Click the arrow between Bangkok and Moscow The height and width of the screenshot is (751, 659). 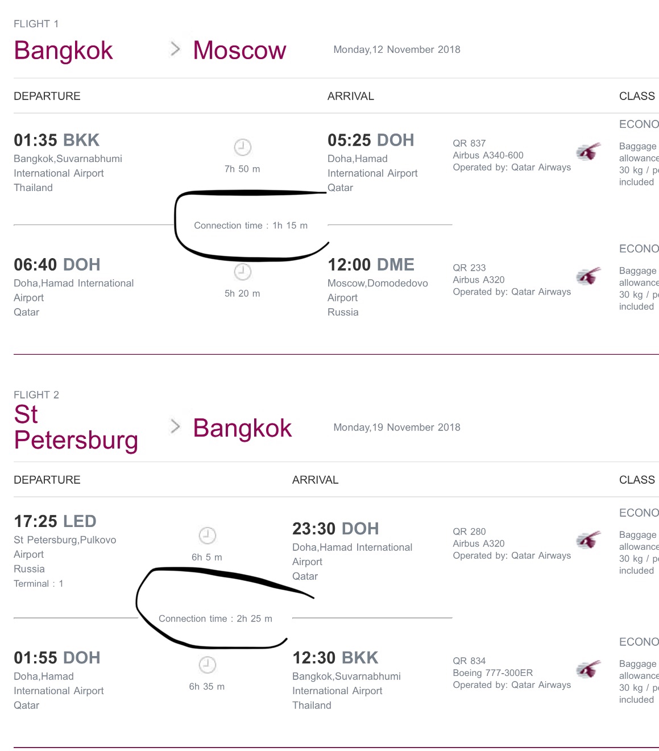click(x=175, y=49)
